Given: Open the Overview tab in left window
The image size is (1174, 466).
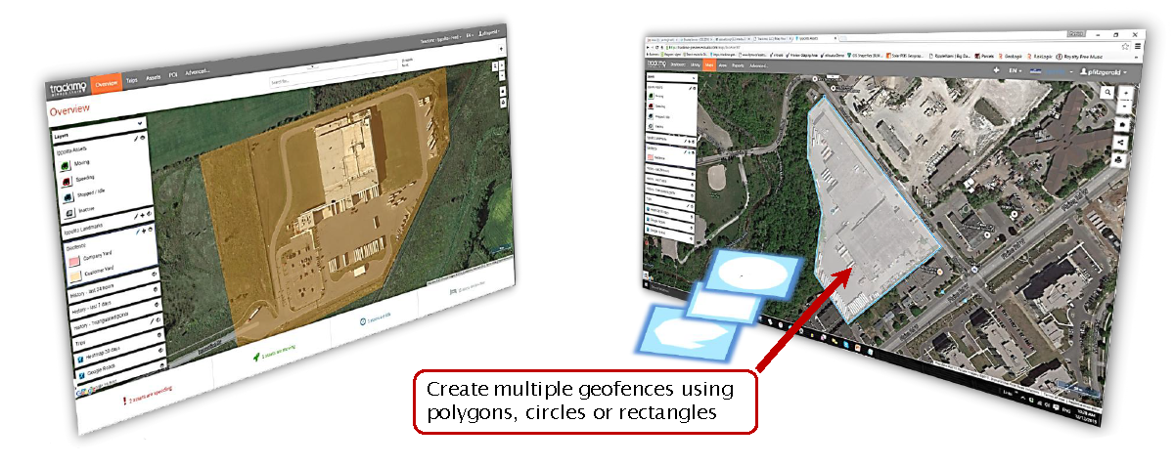Looking at the screenshot, I should coord(107,84).
